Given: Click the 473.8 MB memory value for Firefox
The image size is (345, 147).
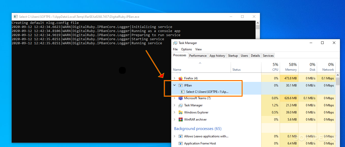Looking at the screenshot, I should coord(290,78).
